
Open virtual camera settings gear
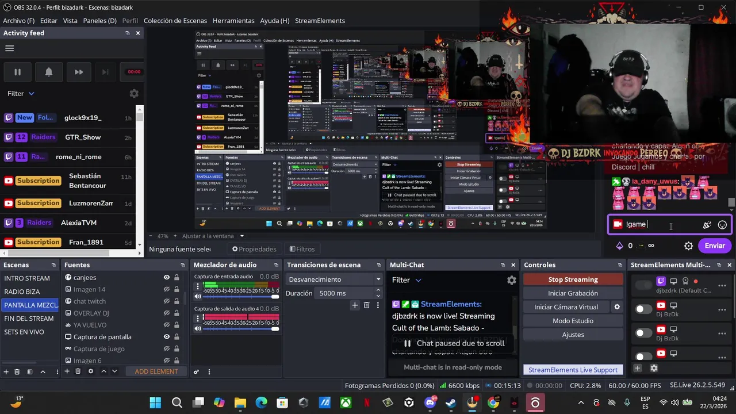point(617,307)
